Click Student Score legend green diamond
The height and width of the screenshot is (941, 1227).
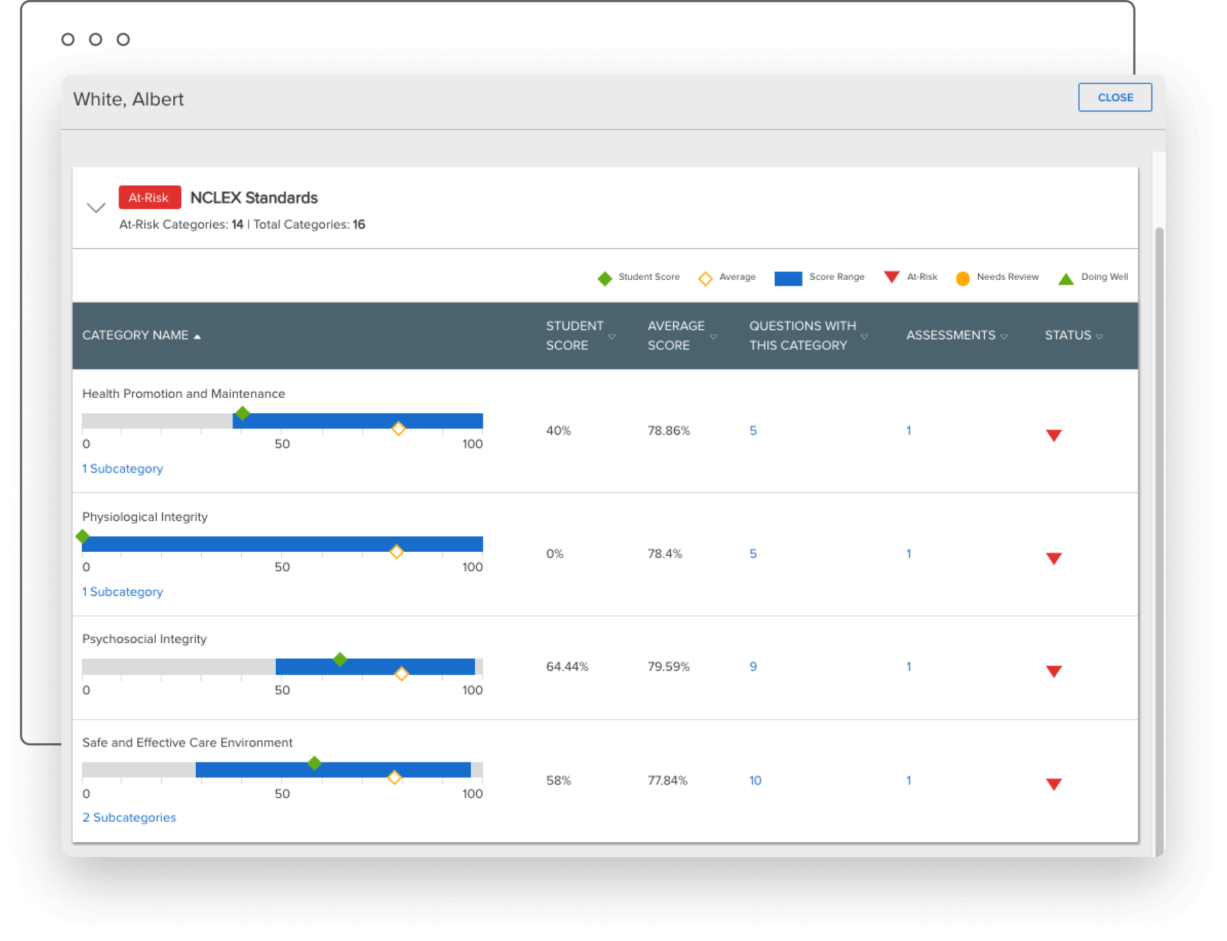(x=605, y=279)
